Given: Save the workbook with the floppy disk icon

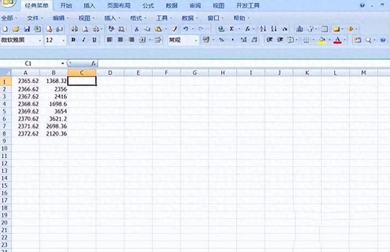Looking at the screenshot, I should pyautogui.click(x=27, y=29).
